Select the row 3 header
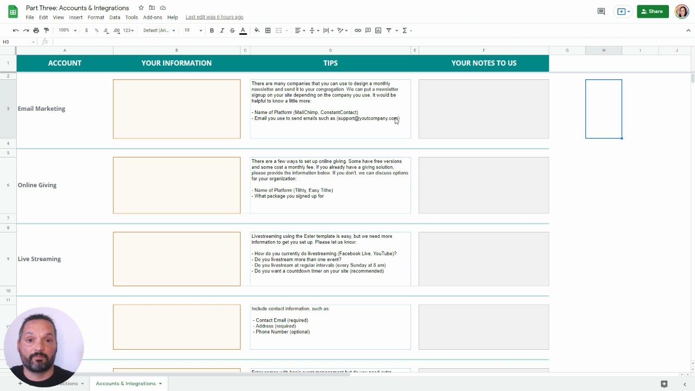This screenshot has width=695, height=391. (8, 109)
